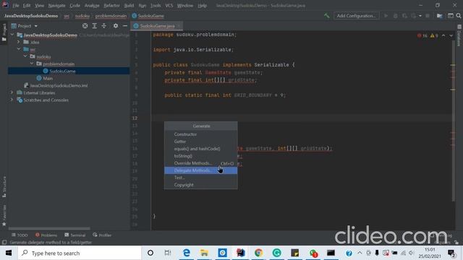Collapse JavaDesktopSudokuDemo project root
The image size is (463, 260).
pyautogui.click(x=12, y=35)
